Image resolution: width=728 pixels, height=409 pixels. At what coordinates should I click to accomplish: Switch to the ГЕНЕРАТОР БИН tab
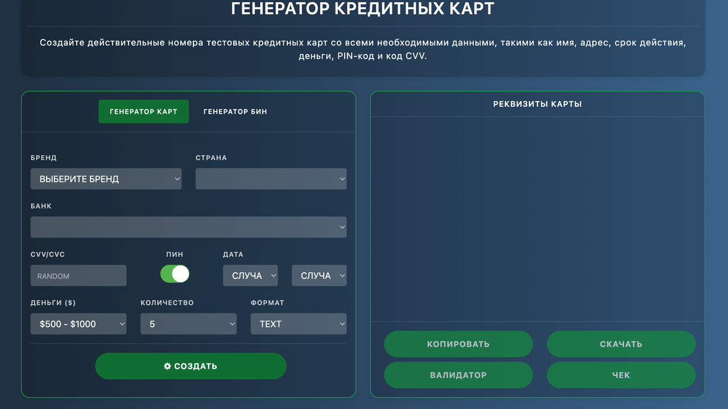pos(235,111)
